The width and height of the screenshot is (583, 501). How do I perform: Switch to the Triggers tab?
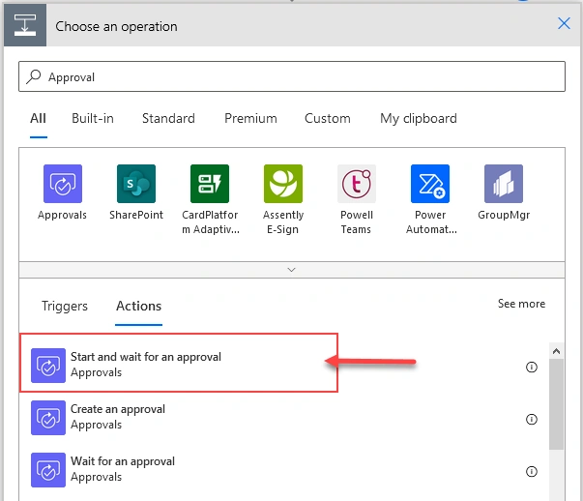click(65, 306)
